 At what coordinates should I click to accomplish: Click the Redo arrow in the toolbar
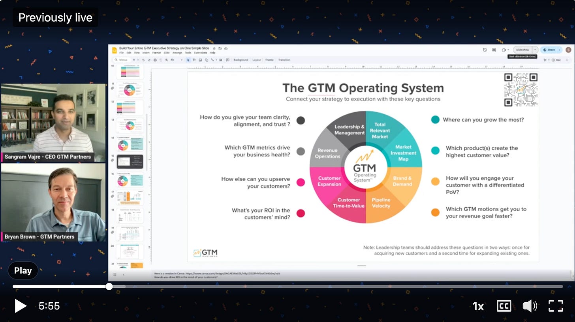[149, 60]
